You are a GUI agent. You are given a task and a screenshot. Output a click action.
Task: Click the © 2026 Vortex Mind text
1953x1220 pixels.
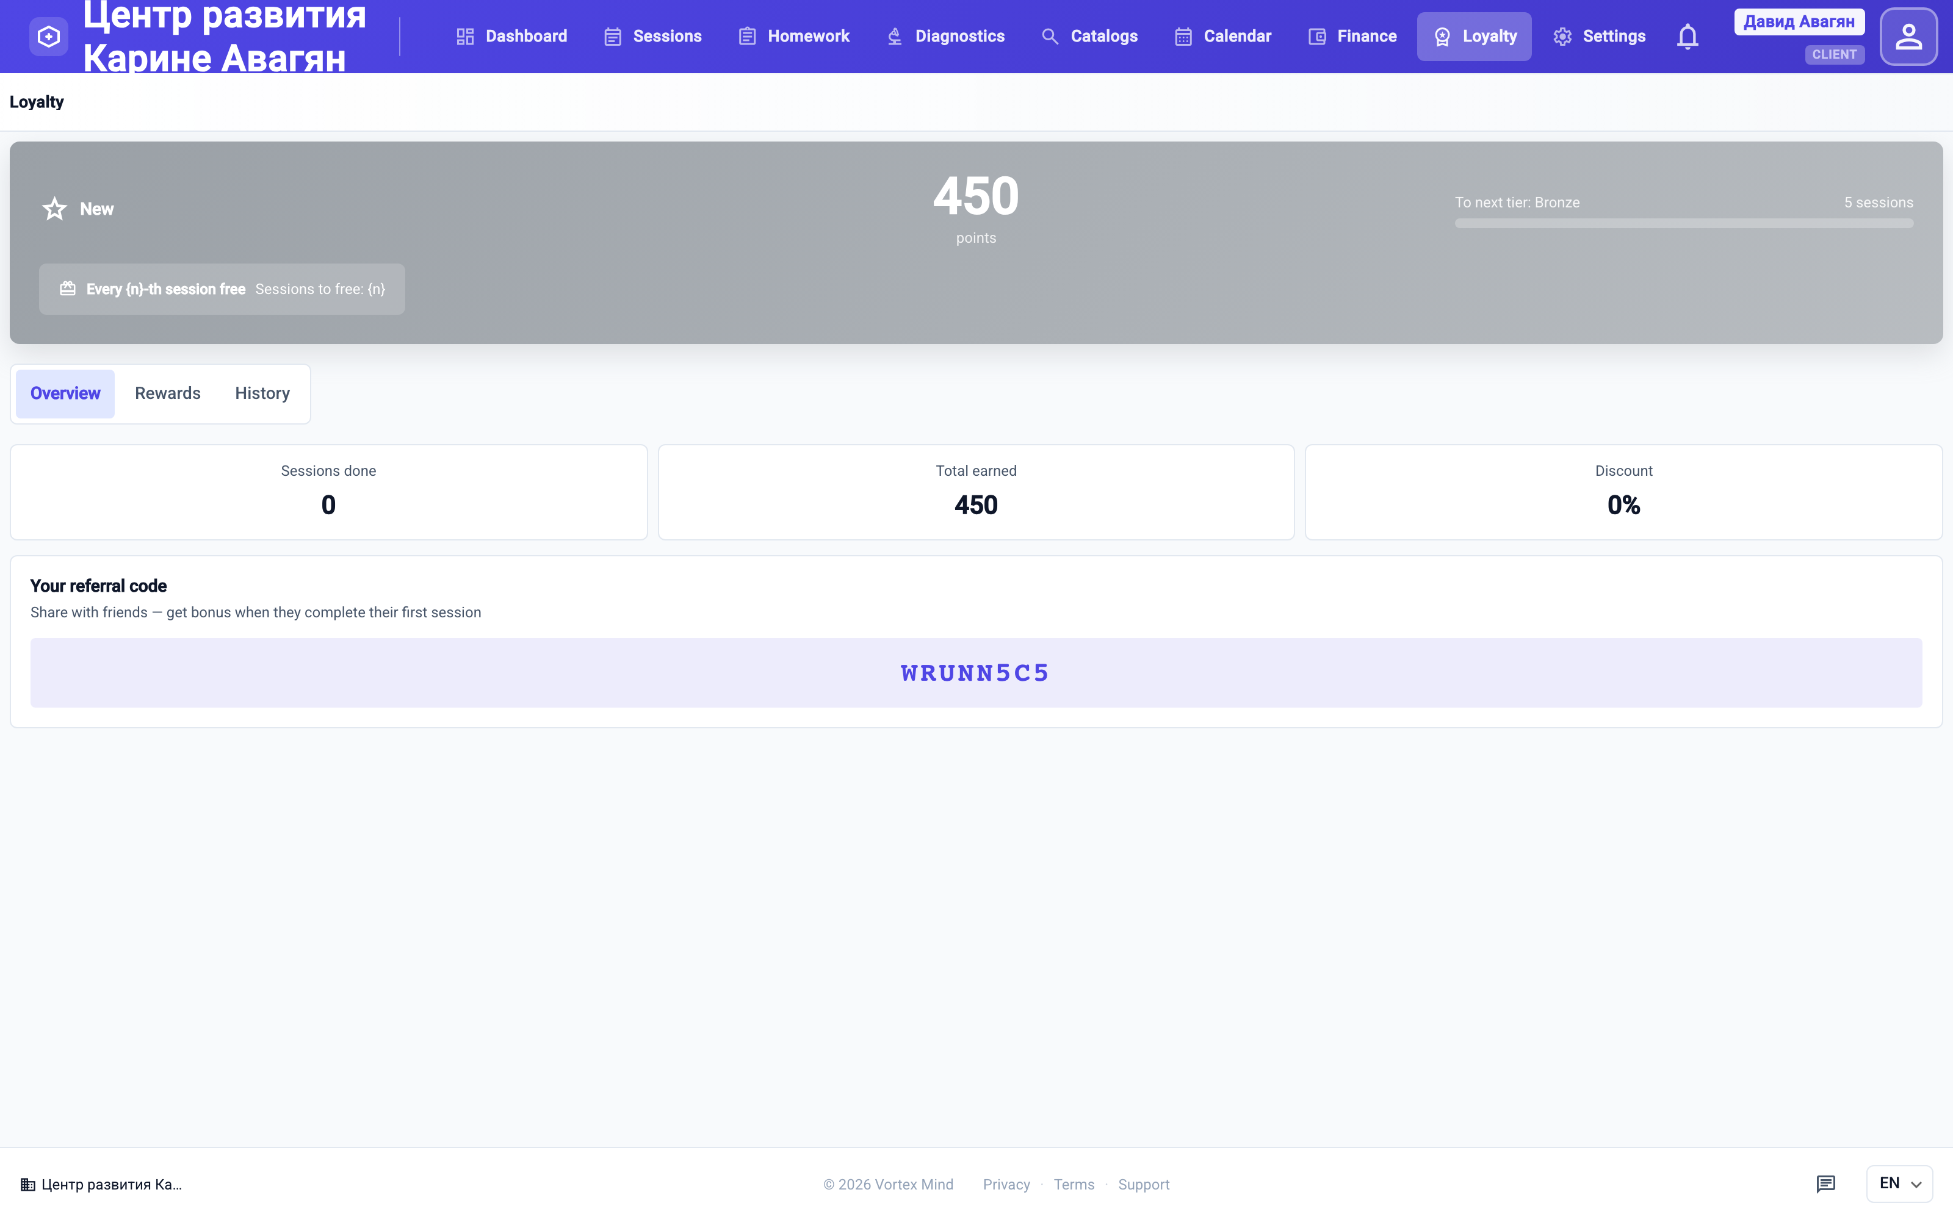[888, 1185]
